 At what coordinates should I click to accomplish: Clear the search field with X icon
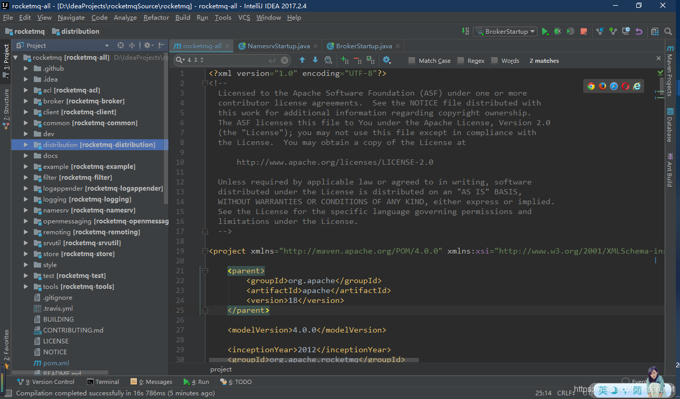tap(285, 60)
